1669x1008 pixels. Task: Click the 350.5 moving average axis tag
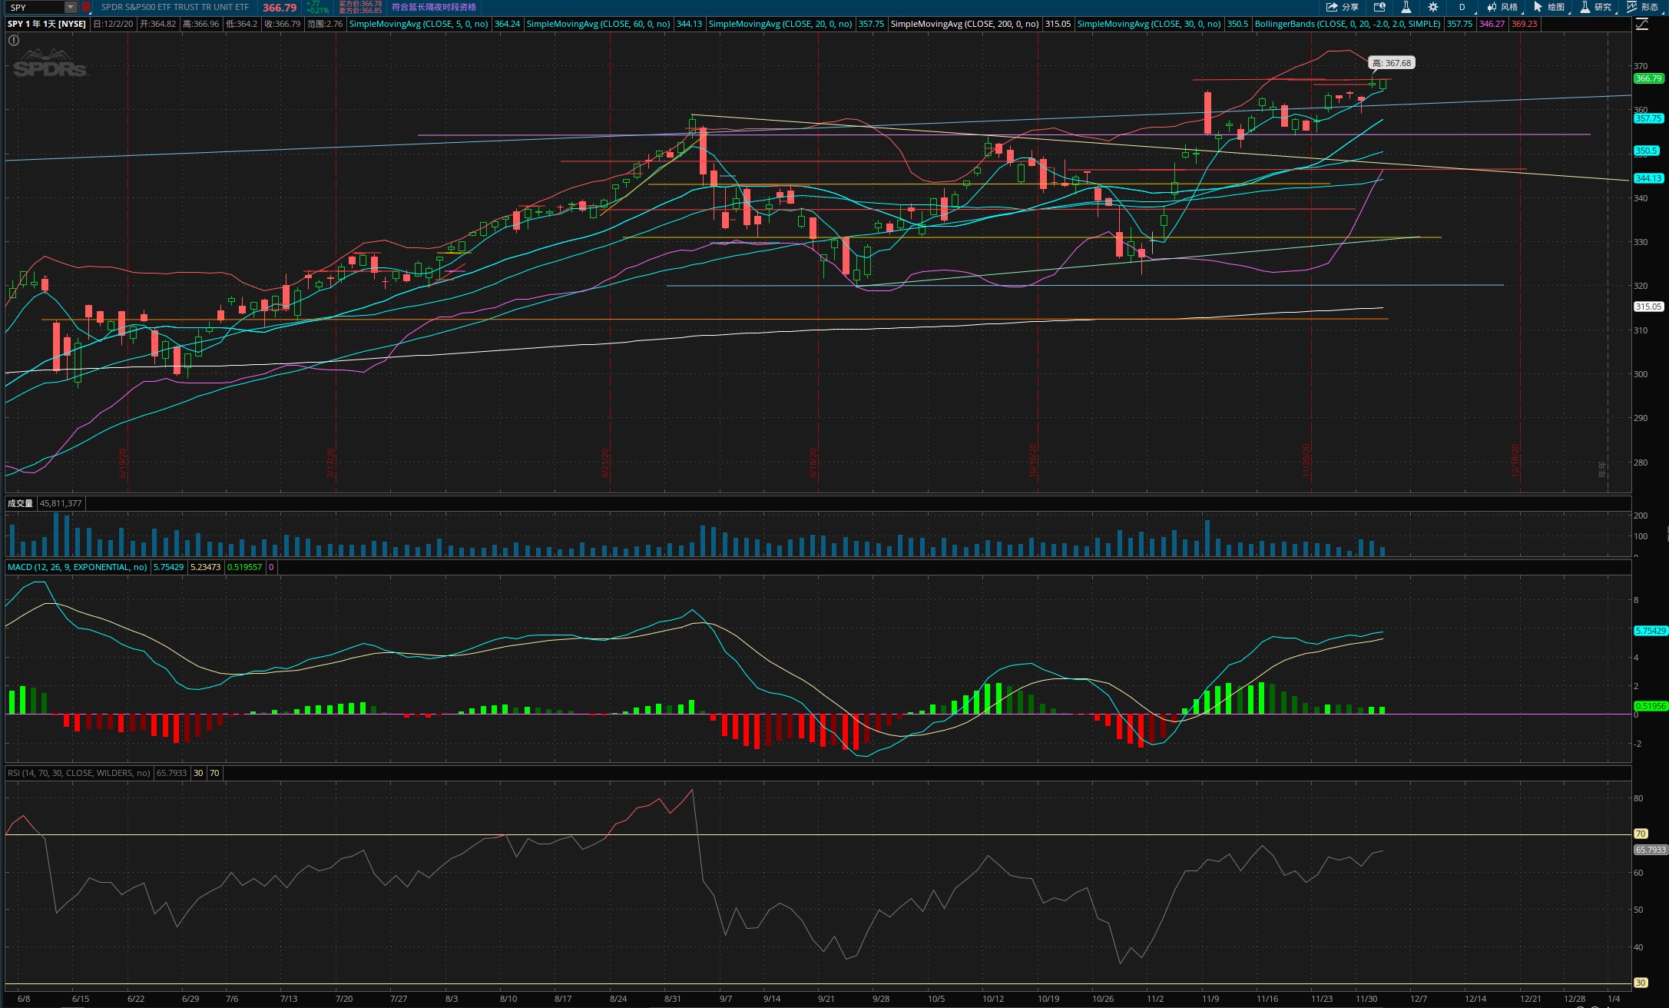click(1646, 151)
